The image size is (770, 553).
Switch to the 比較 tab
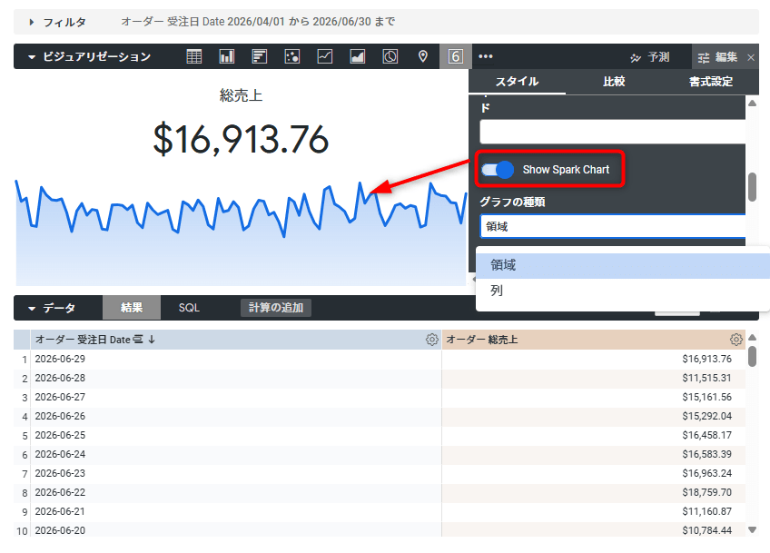point(614,82)
